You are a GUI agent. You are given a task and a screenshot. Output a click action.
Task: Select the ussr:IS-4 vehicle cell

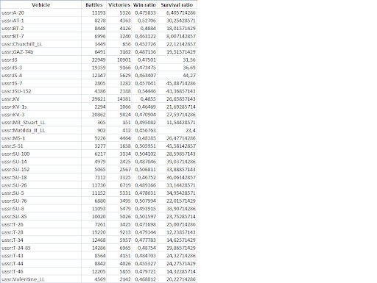(x=40, y=76)
